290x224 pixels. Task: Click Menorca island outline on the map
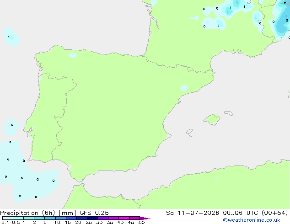(x=229, y=113)
